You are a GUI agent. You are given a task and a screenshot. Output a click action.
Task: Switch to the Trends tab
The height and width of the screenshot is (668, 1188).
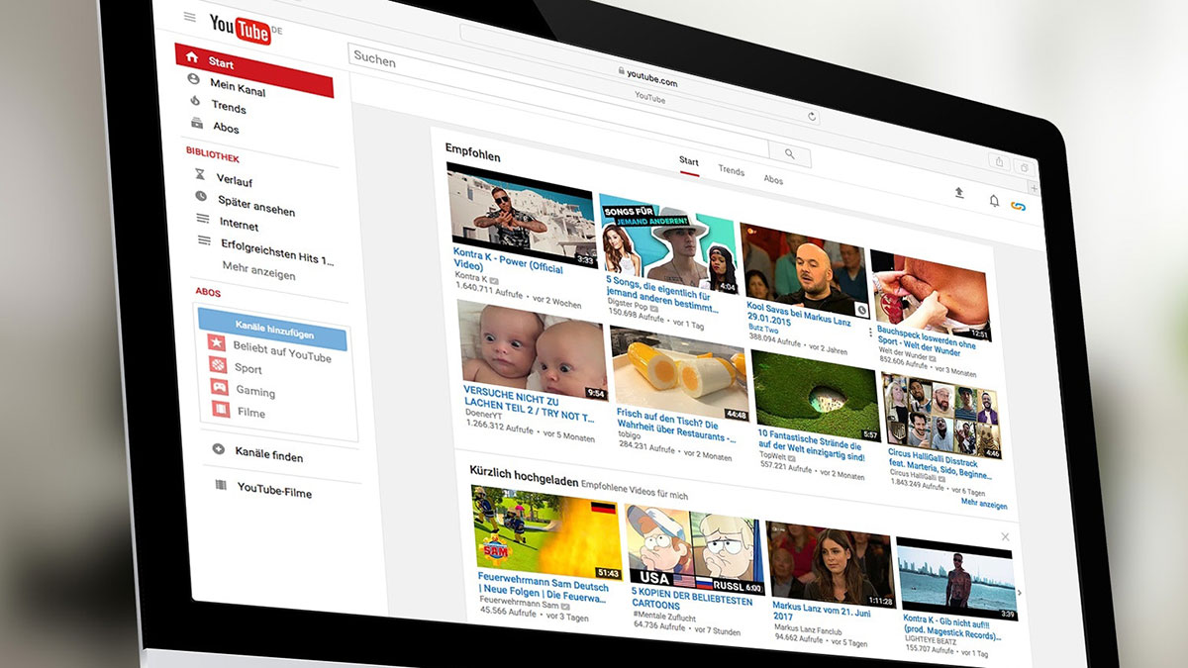point(731,171)
